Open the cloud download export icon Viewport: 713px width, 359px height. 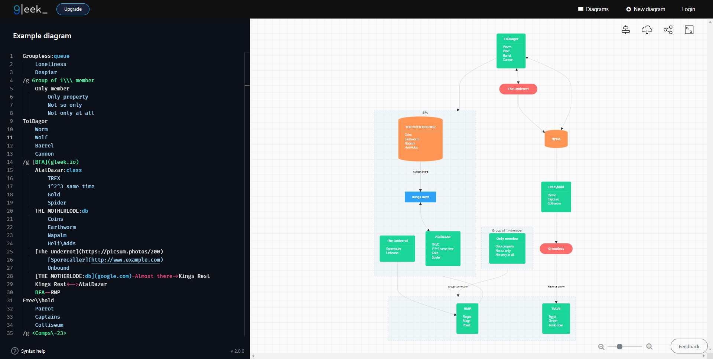[647, 30]
